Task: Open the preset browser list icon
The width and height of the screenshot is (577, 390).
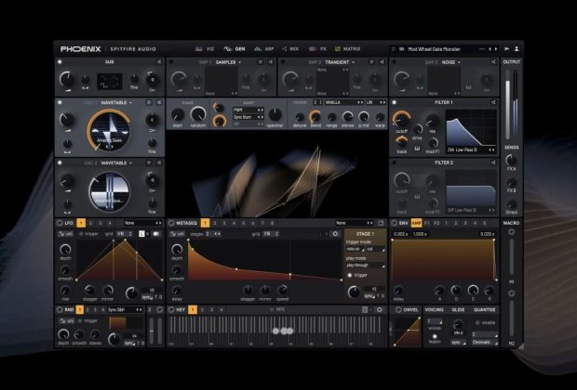Action: coord(394,49)
